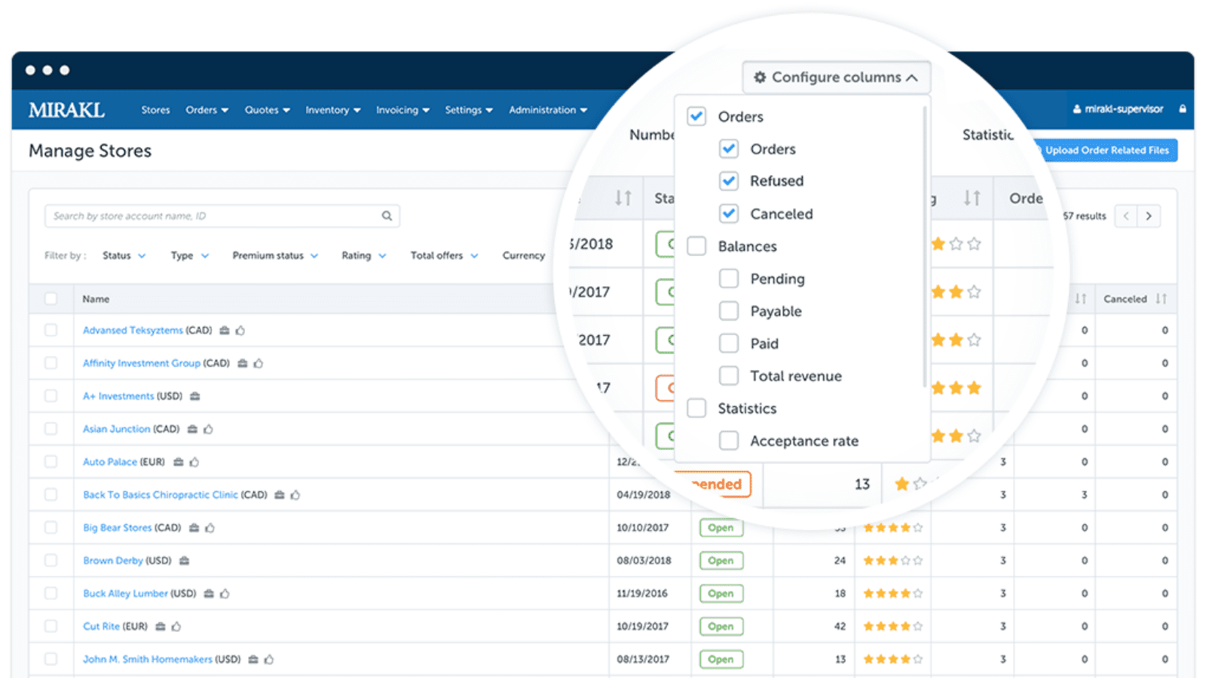Viewport: 1206px width, 678px height.
Task: Toggle the select-all checkbox in table header
Action: point(51,299)
